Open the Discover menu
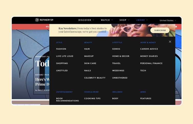193x124 pixels. coord(85,20)
